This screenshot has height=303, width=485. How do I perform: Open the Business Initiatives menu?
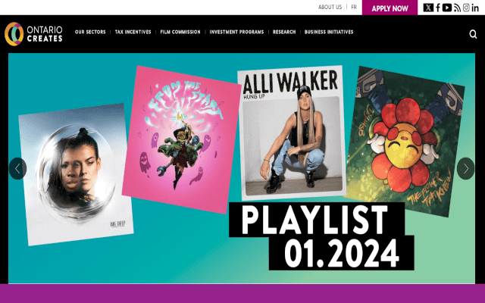click(329, 32)
